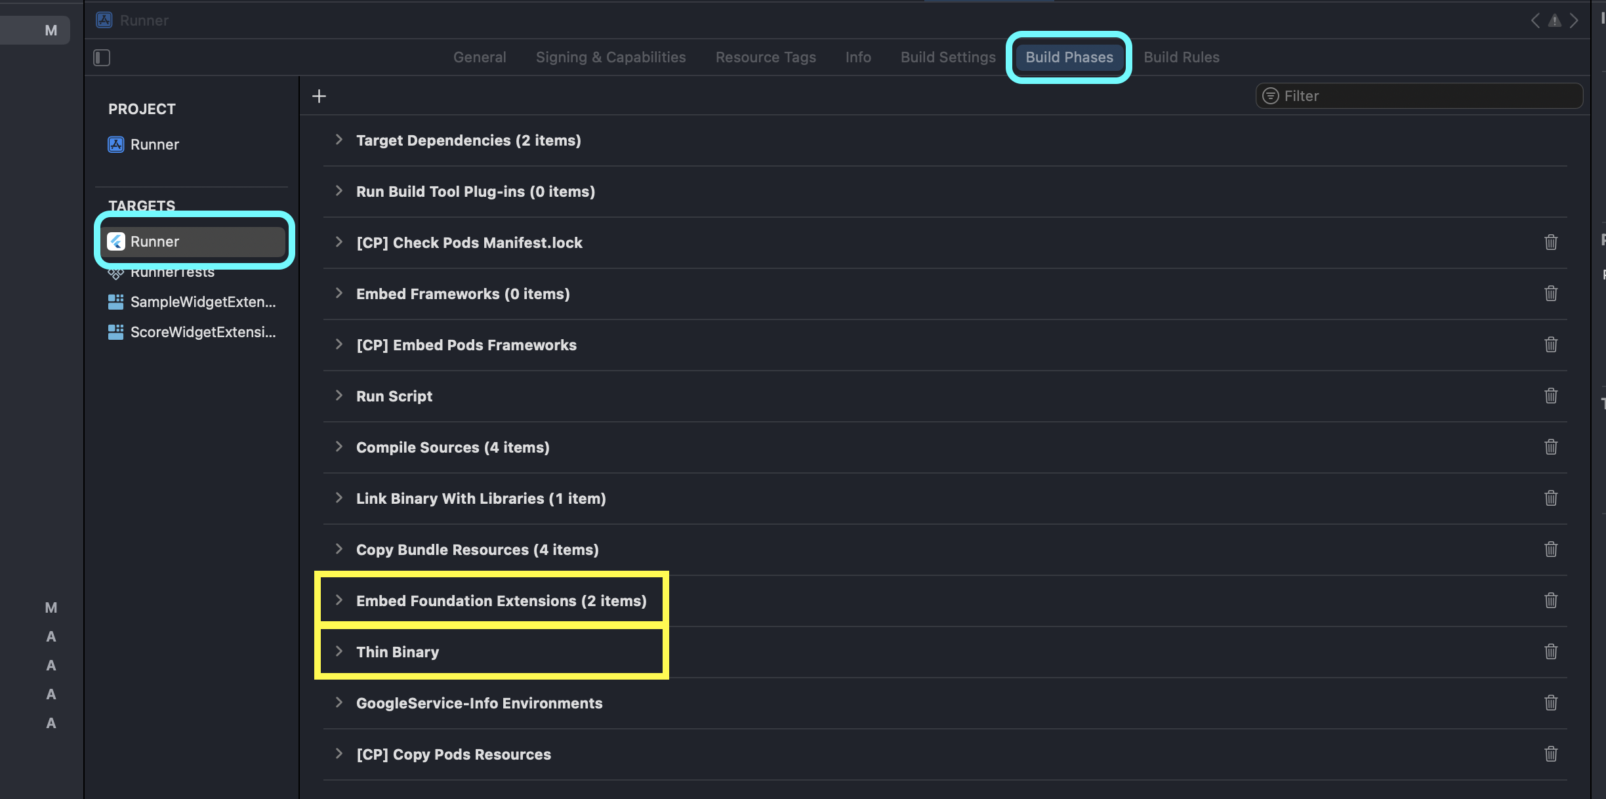Delete the Compile Sources phase
This screenshot has height=799, width=1606.
pos(1551,447)
